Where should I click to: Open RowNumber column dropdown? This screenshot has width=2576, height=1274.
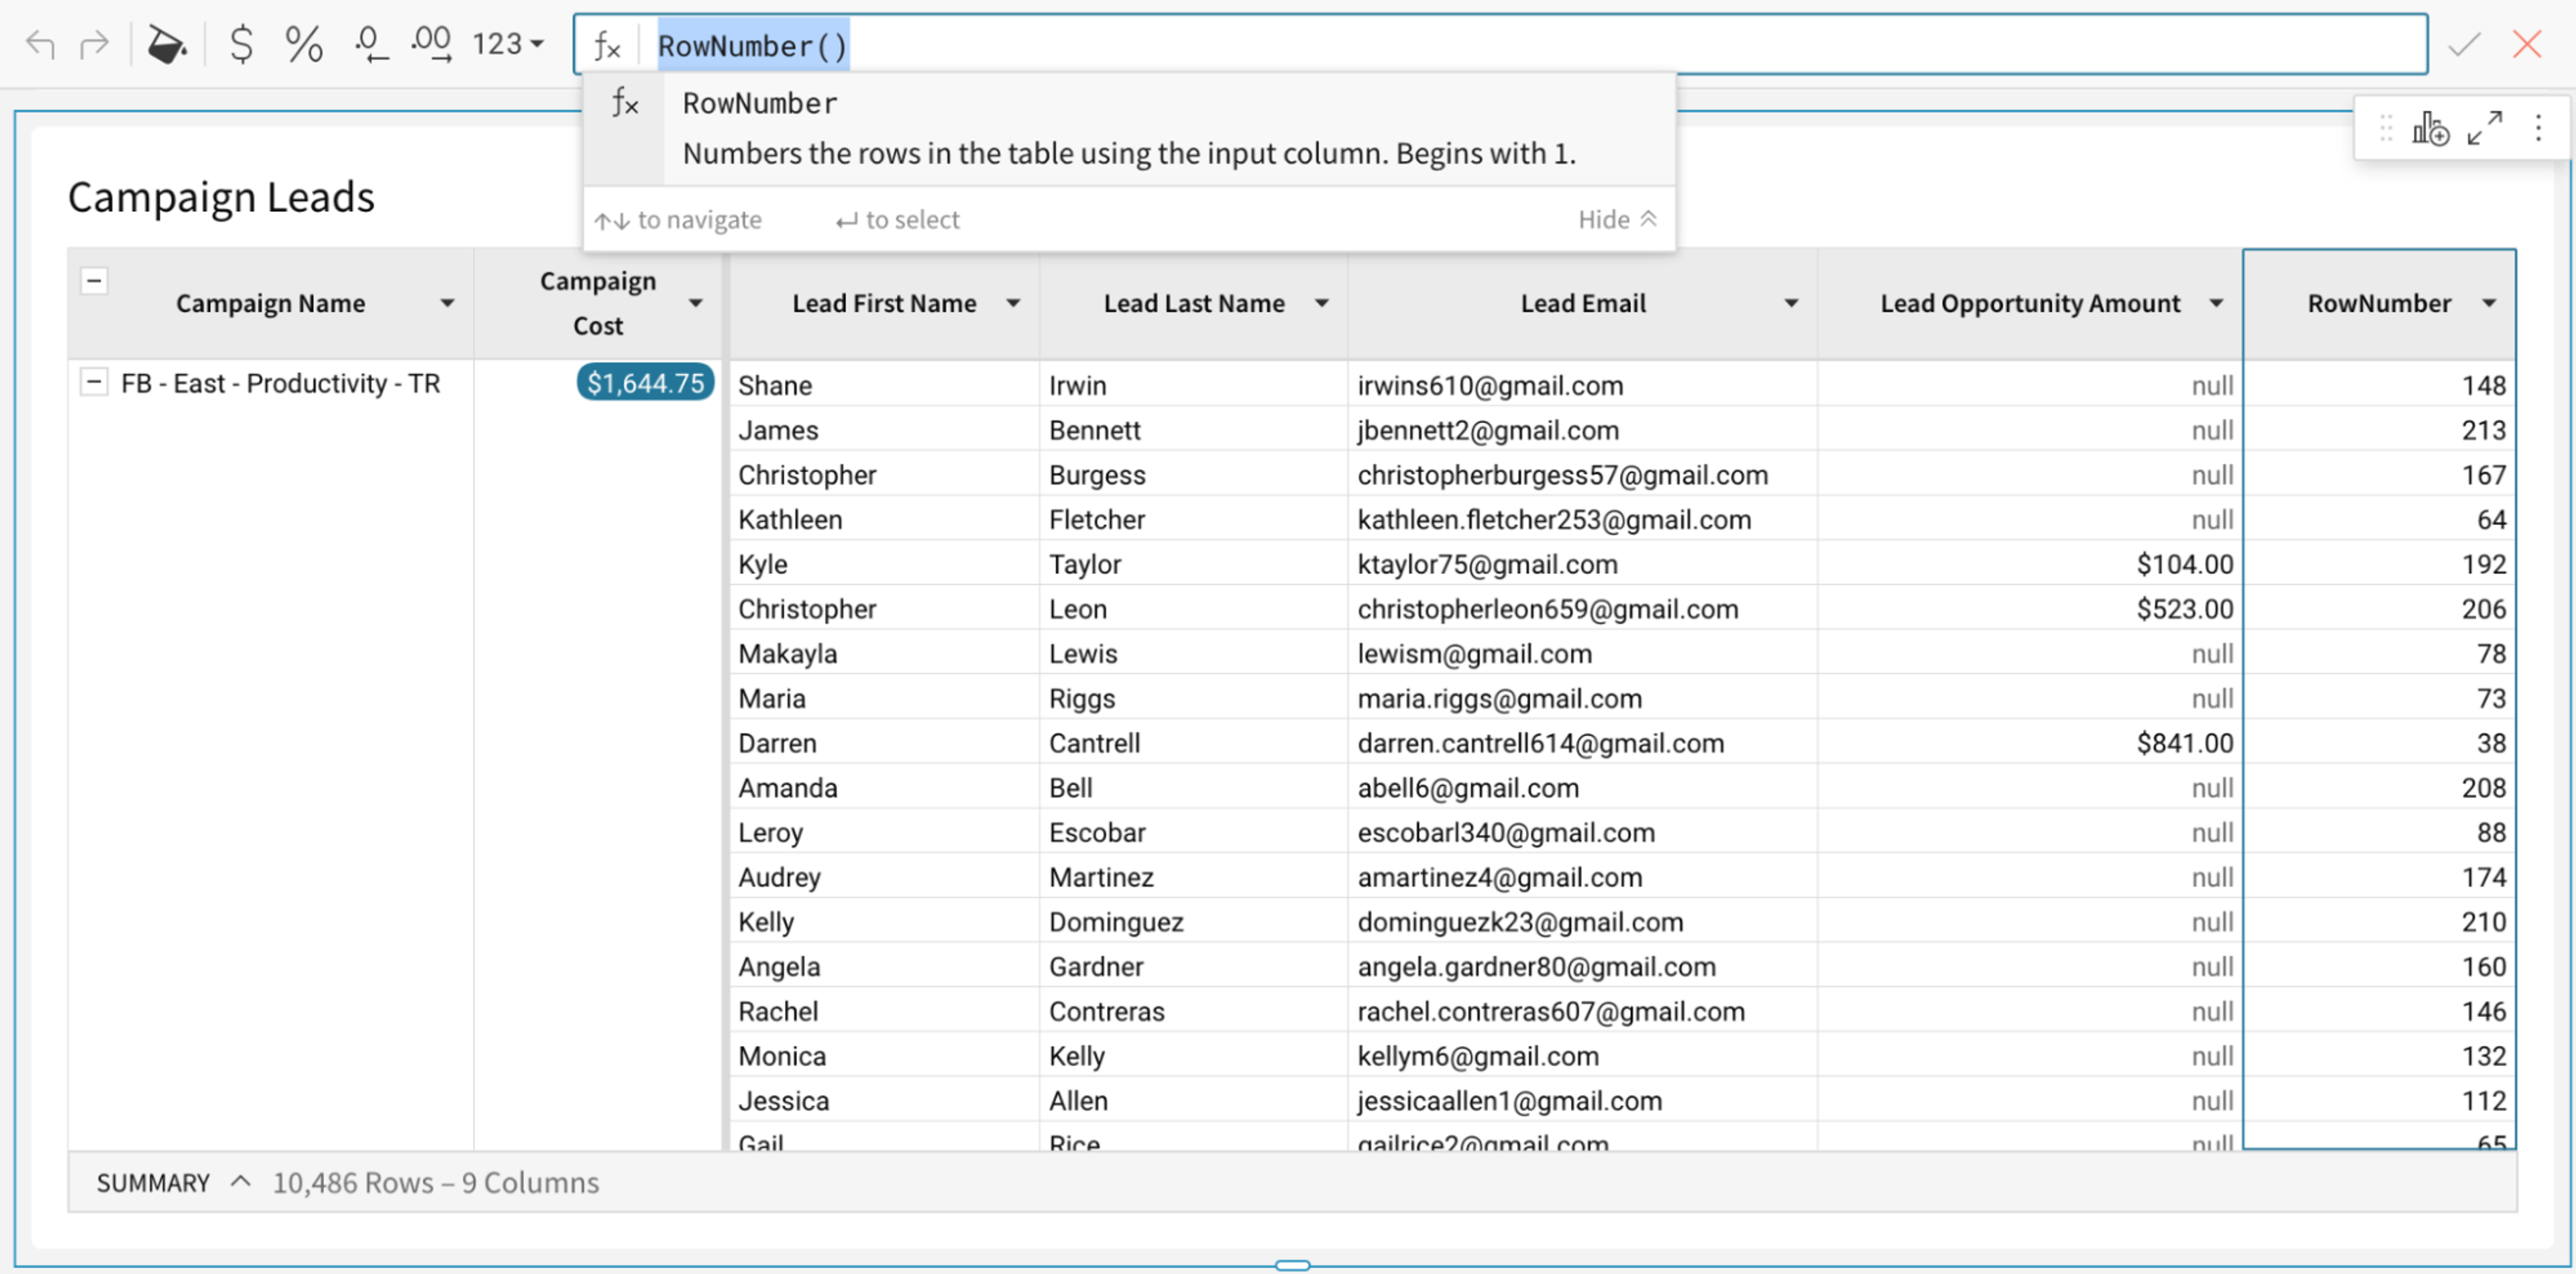coord(2489,303)
